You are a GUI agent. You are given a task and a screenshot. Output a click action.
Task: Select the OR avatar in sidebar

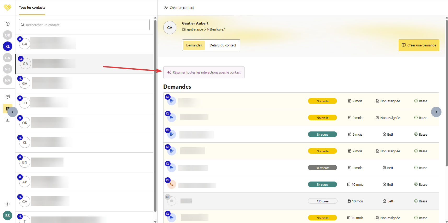pos(8,35)
